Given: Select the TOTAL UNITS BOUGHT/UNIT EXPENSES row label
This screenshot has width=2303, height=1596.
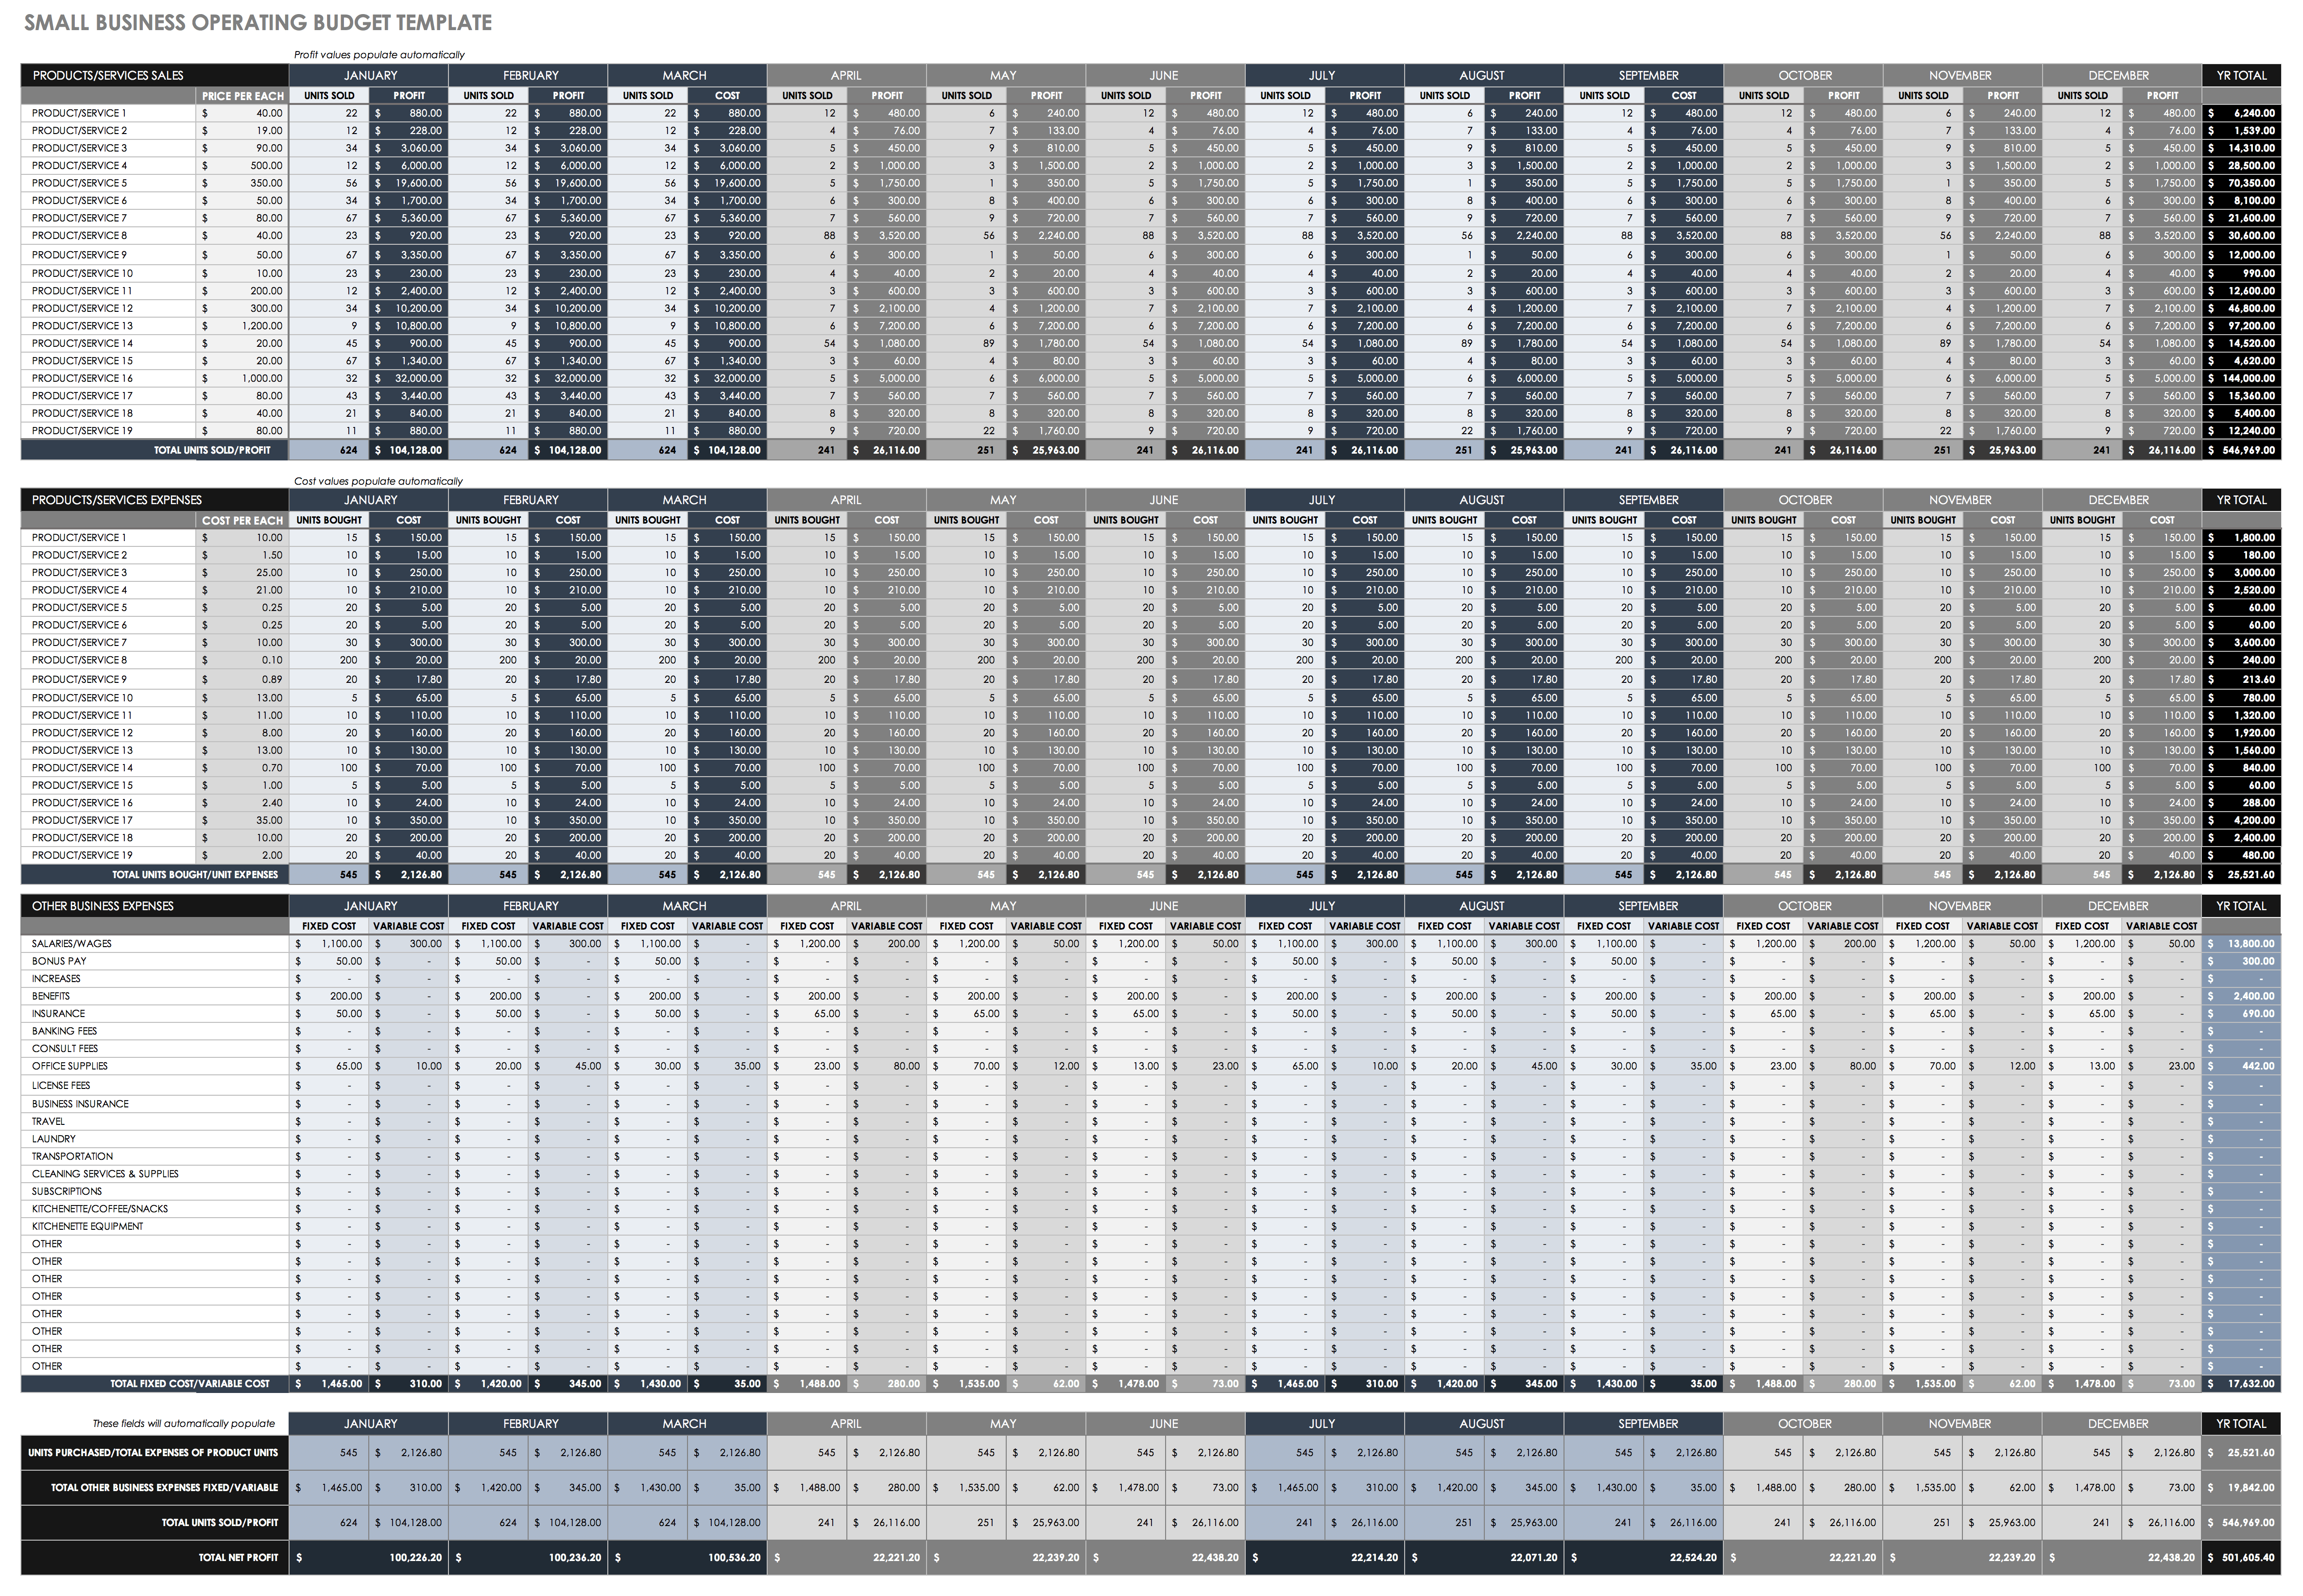Looking at the screenshot, I should pyautogui.click(x=155, y=875).
